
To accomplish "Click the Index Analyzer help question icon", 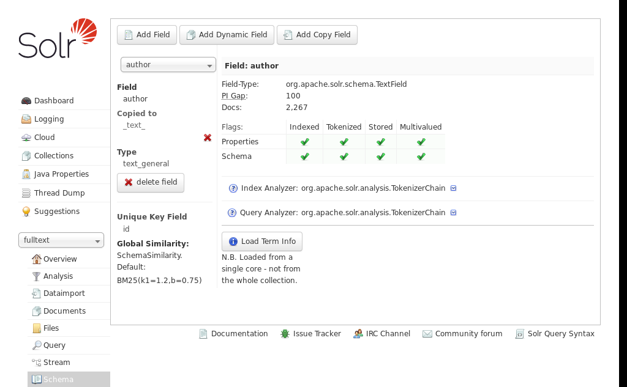I will click(x=233, y=188).
